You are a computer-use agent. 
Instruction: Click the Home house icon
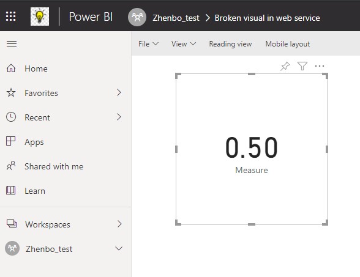click(11, 68)
